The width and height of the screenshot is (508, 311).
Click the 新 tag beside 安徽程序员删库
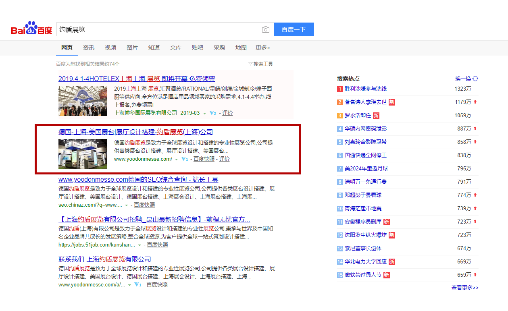click(387, 222)
